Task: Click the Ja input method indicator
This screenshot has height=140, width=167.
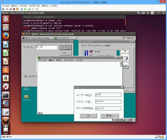Action: (152, 13)
